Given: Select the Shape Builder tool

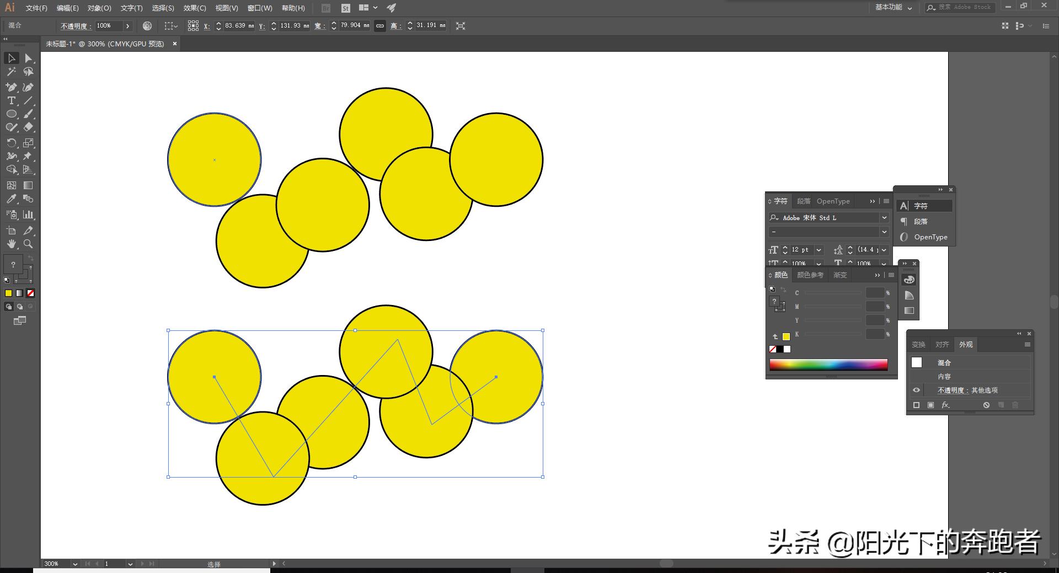Looking at the screenshot, I should (x=12, y=169).
